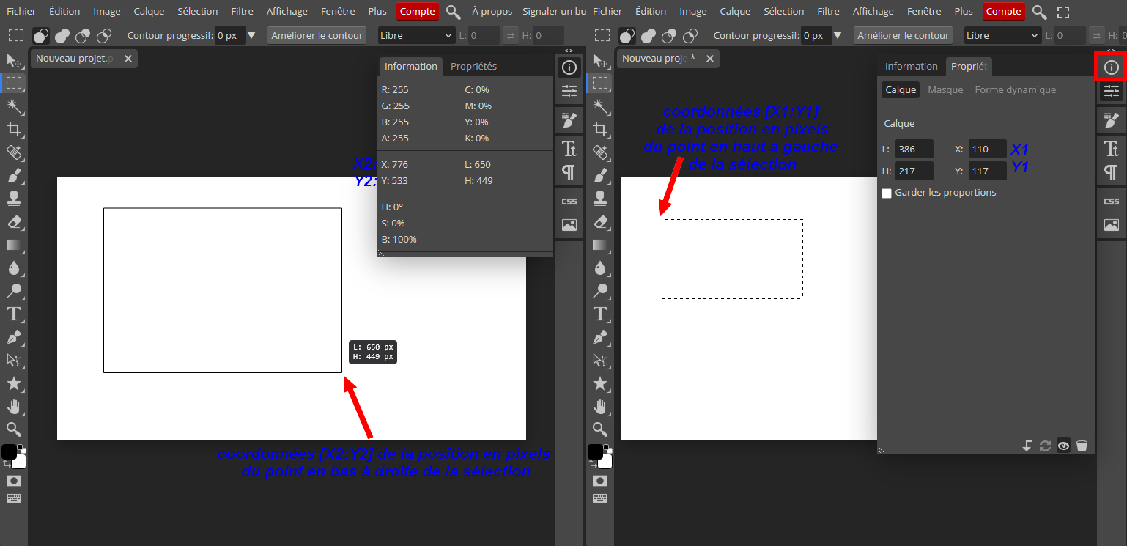
Task: Select the Magic Wand tool in left window
Action: pyautogui.click(x=14, y=107)
